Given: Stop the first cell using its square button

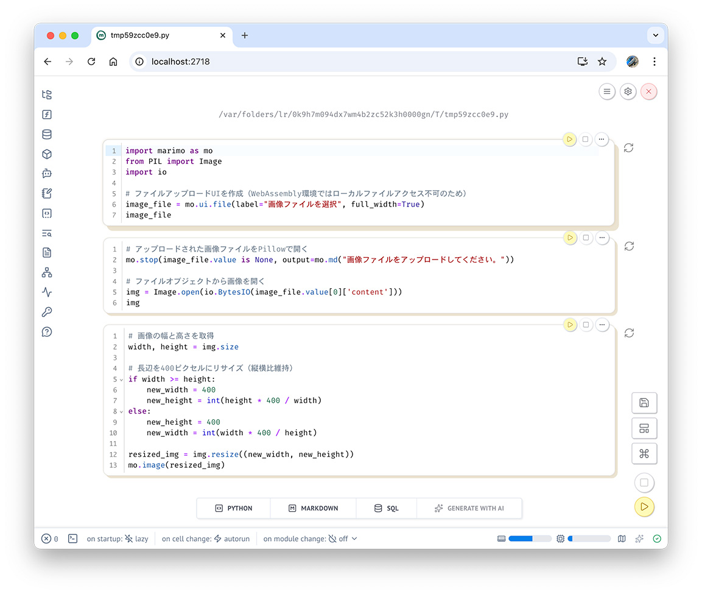Looking at the screenshot, I should tap(586, 140).
